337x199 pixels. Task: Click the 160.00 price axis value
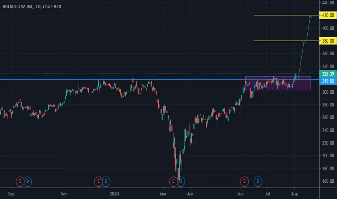[328, 181]
